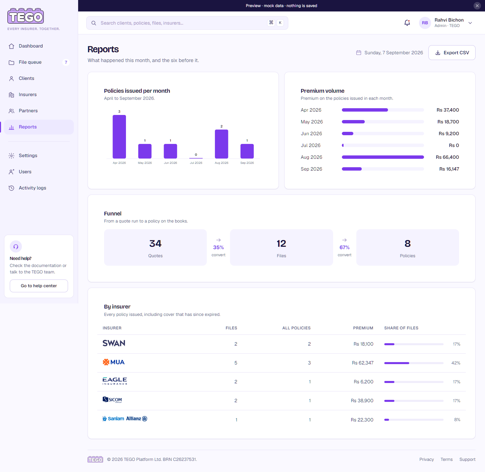Expand the Rahvi Bichon account menu chevron

tap(470, 23)
